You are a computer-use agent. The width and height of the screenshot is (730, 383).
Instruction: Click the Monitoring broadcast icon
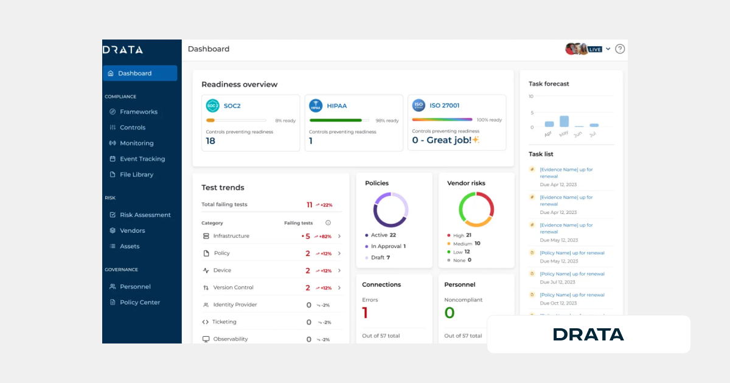click(x=113, y=143)
